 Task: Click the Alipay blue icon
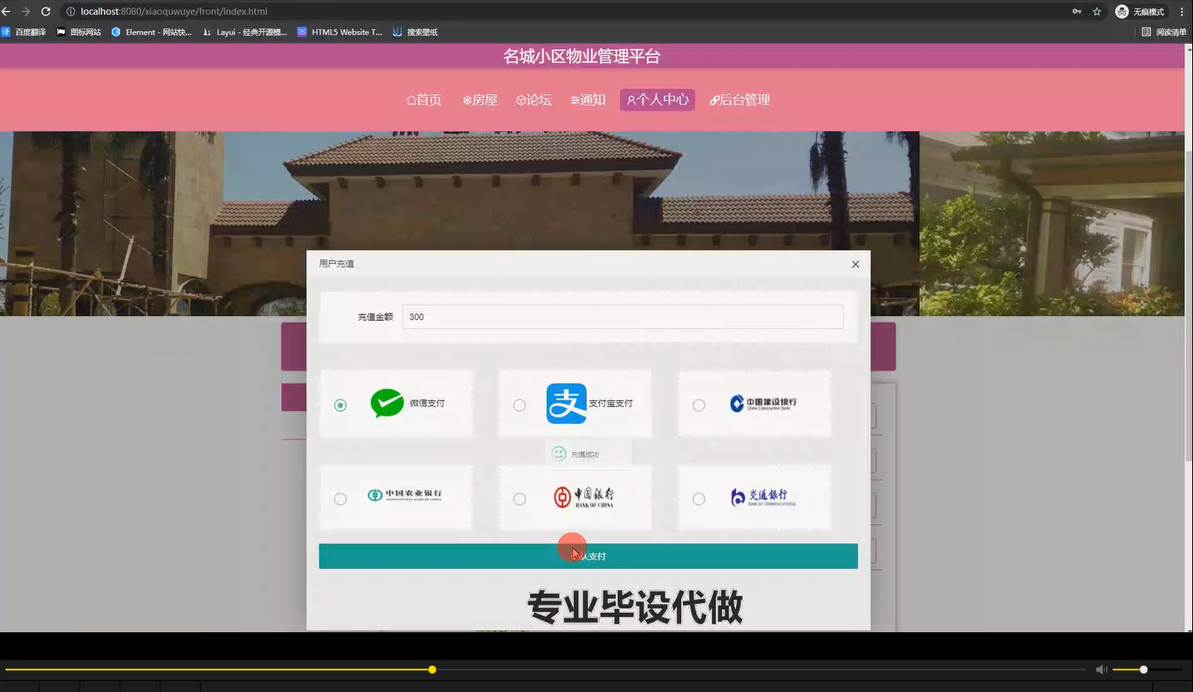pyautogui.click(x=566, y=403)
